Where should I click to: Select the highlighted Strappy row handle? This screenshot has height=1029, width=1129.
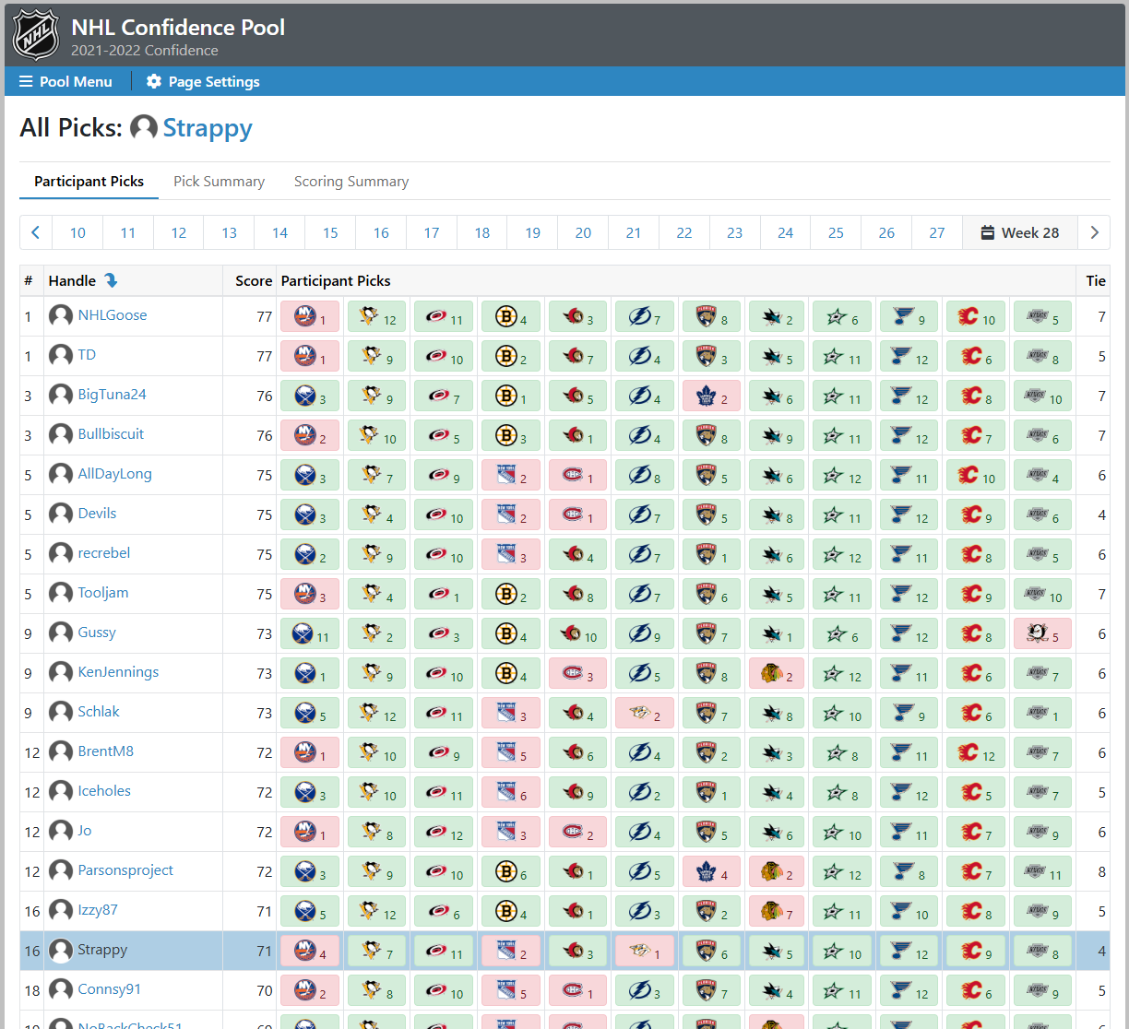(102, 950)
